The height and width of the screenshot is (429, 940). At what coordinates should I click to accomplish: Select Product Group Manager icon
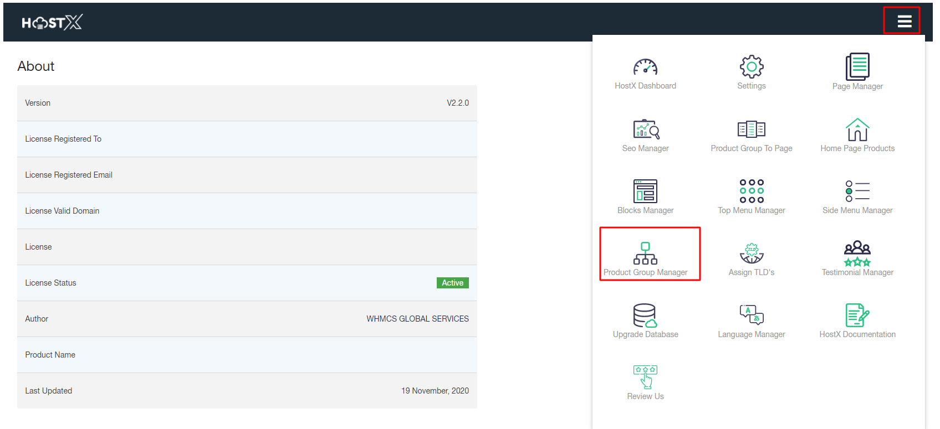tap(645, 254)
